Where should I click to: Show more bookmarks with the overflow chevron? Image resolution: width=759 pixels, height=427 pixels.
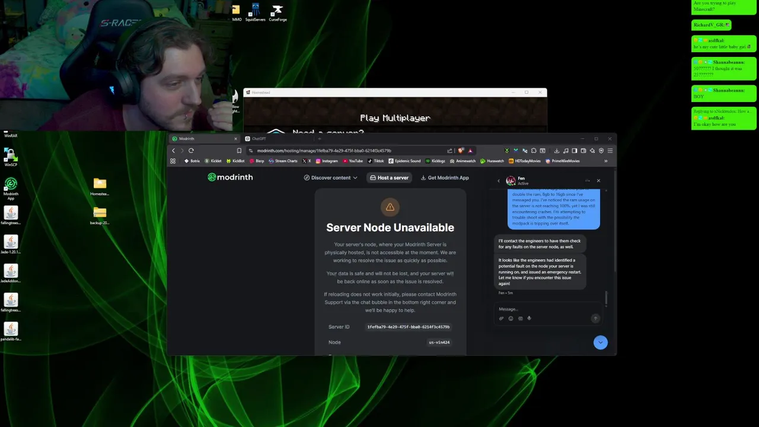coord(605,161)
